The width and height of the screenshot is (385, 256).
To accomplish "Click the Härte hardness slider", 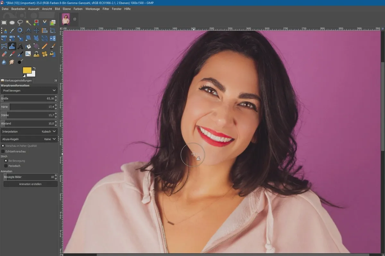I will (x=29, y=107).
